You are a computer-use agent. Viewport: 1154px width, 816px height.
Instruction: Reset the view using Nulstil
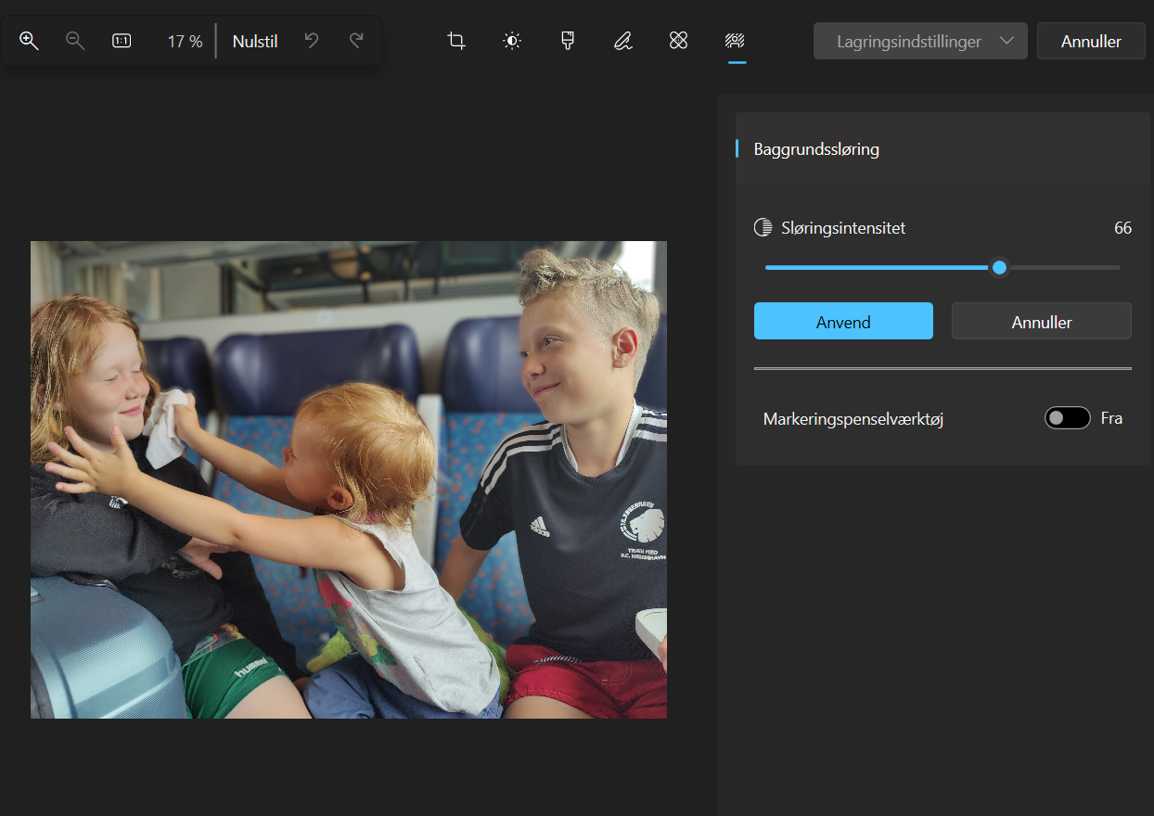pyautogui.click(x=254, y=41)
